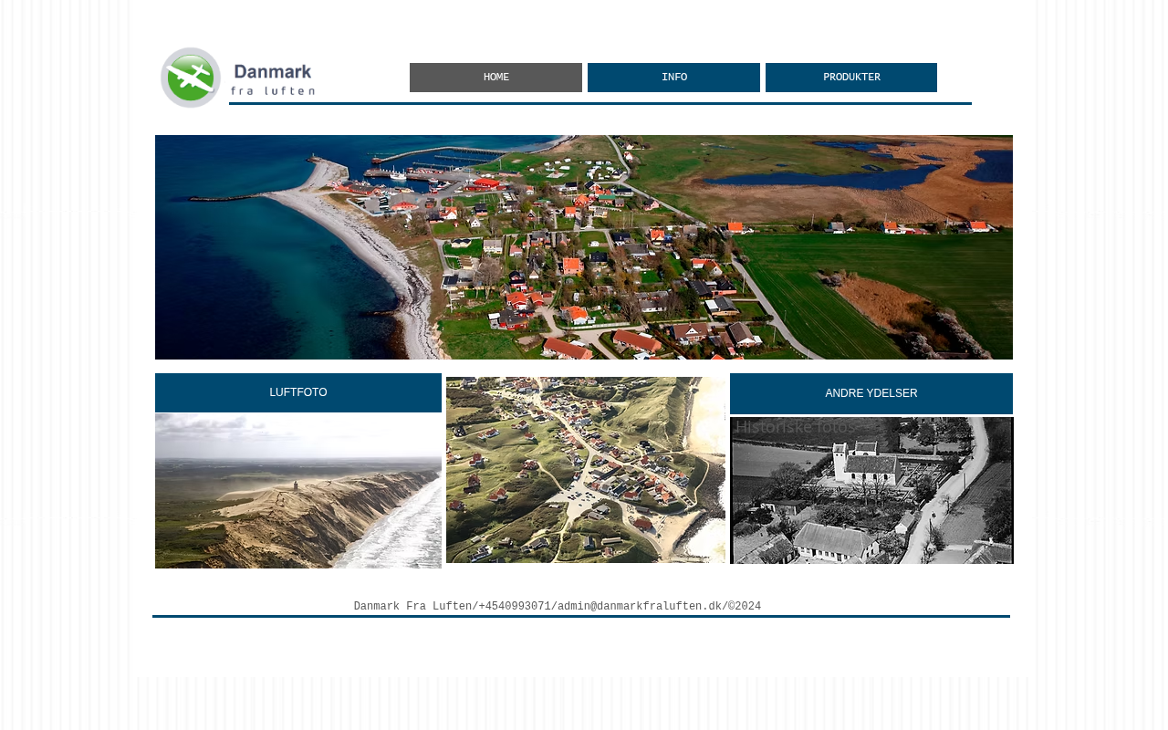
Task: Click the 'Danmark fra luften' logo text
Action: coord(273,78)
